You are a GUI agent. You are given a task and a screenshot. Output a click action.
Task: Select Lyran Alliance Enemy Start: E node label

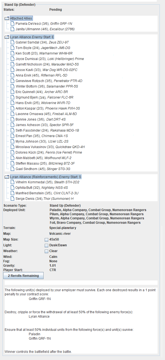[32, 37]
